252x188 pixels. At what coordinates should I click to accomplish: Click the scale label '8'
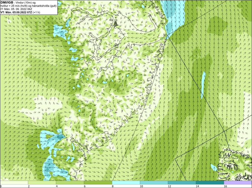pyautogui.click(x=112, y=186)
